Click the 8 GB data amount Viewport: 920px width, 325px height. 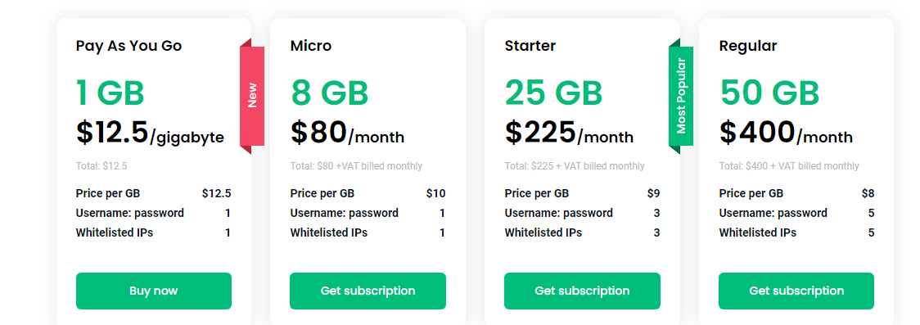329,93
